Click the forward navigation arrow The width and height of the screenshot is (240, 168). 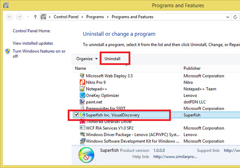pyautogui.click(x=20, y=17)
